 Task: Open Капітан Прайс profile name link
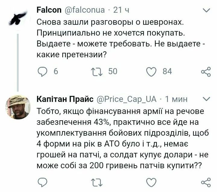point(64,99)
